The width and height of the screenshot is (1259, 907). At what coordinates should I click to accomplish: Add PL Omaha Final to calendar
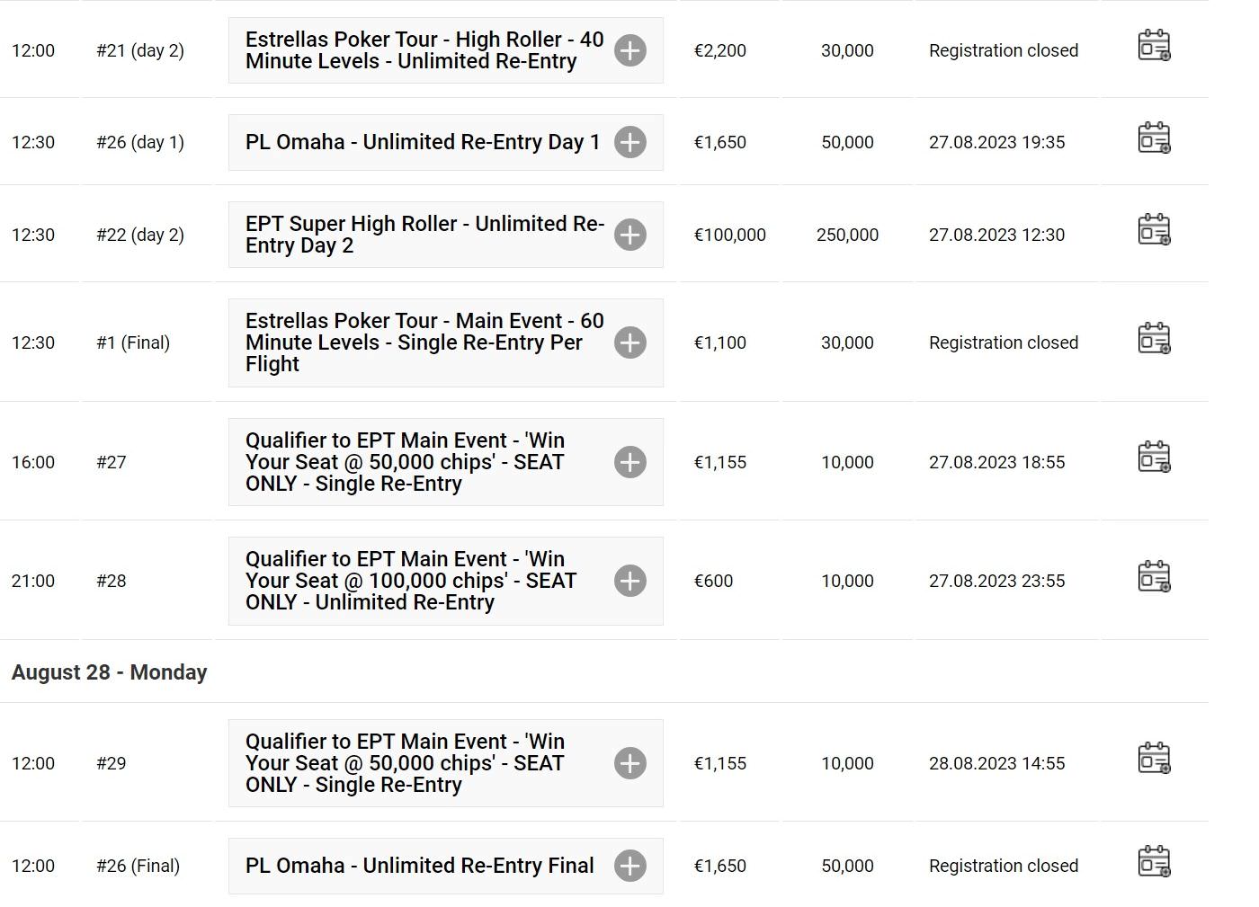[1154, 861]
